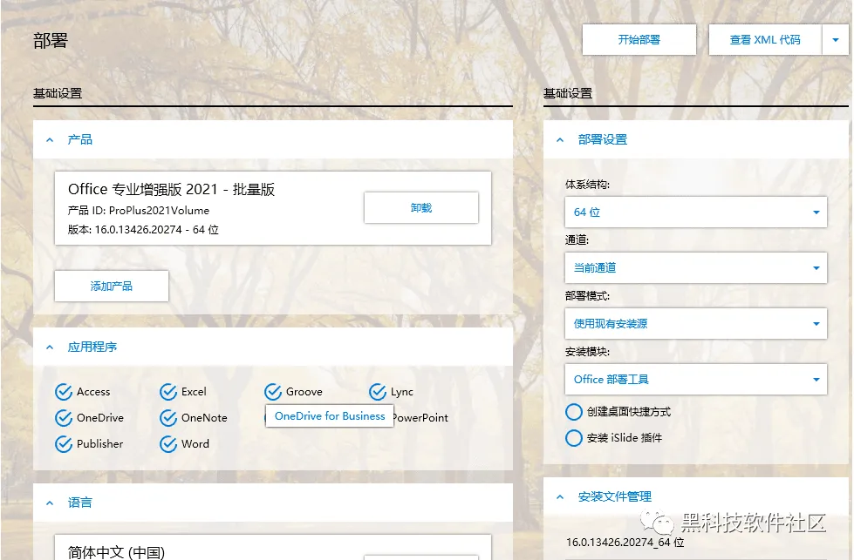Enable 创建桌面快捷方式 option
The image size is (854, 560).
click(x=573, y=412)
